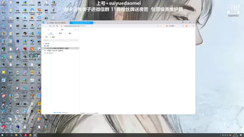244x137 pixels.
Task: Open the 图片 tab in sidebar
Action: [70, 33]
